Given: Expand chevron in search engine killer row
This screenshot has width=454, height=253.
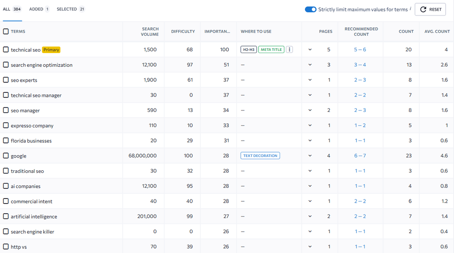Looking at the screenshot, I should pyautogui.click(x=310, y=232).
